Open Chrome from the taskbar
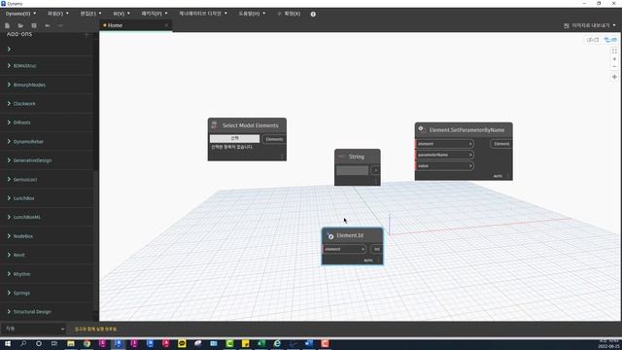 pyautogui.click(x=86, y=343)
